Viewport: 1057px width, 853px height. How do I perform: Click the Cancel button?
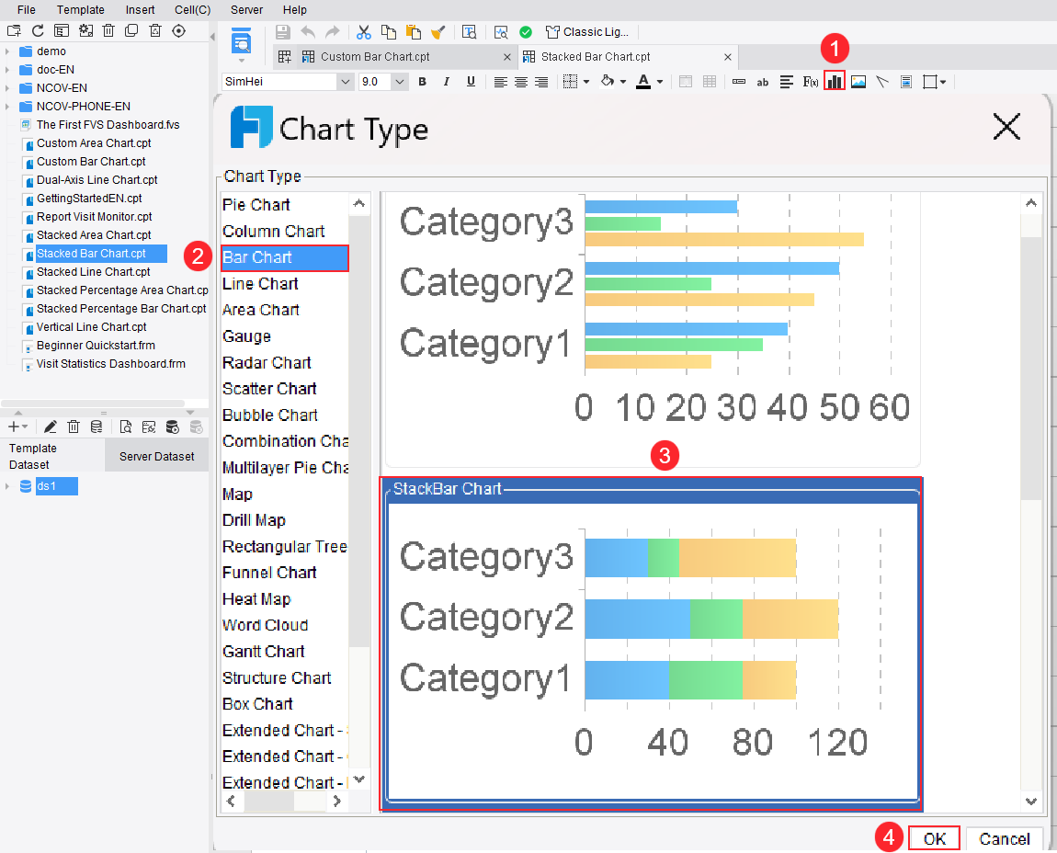pos(1005,839)
